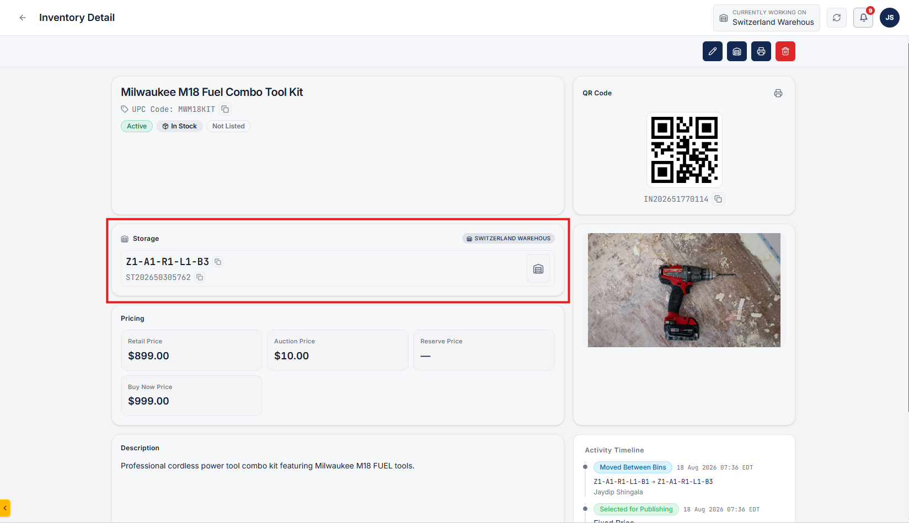The width and height of the screenshot is (909, 523).
Task: Print the QR code
Action: pyautogui.click(x=778, y=93)
